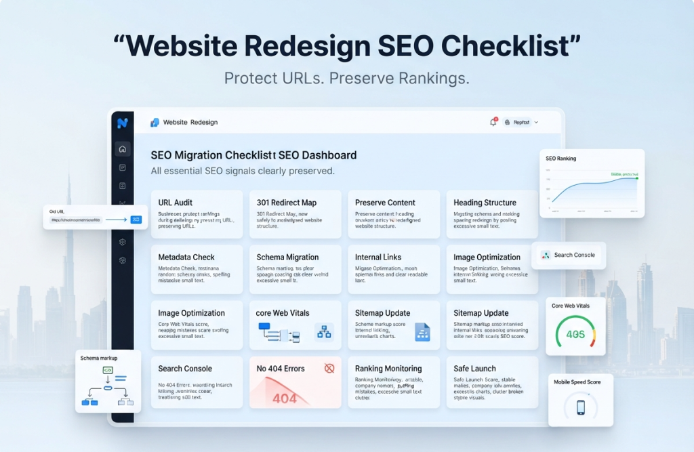Select the Metadata Check card

pos(197,270)
